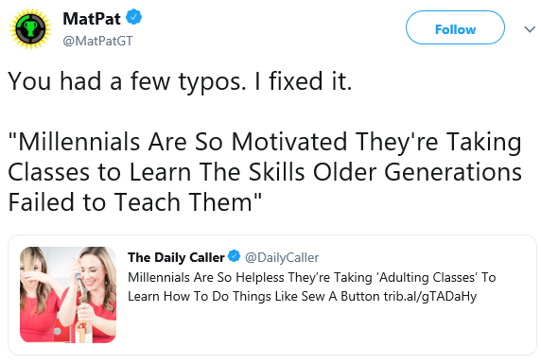541x364 pixels.
Task: Click The Daily Caller verified badge
Action: tap(235, 256)
